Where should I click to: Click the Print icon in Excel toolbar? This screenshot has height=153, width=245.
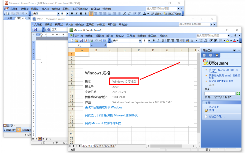click(91, 41)
